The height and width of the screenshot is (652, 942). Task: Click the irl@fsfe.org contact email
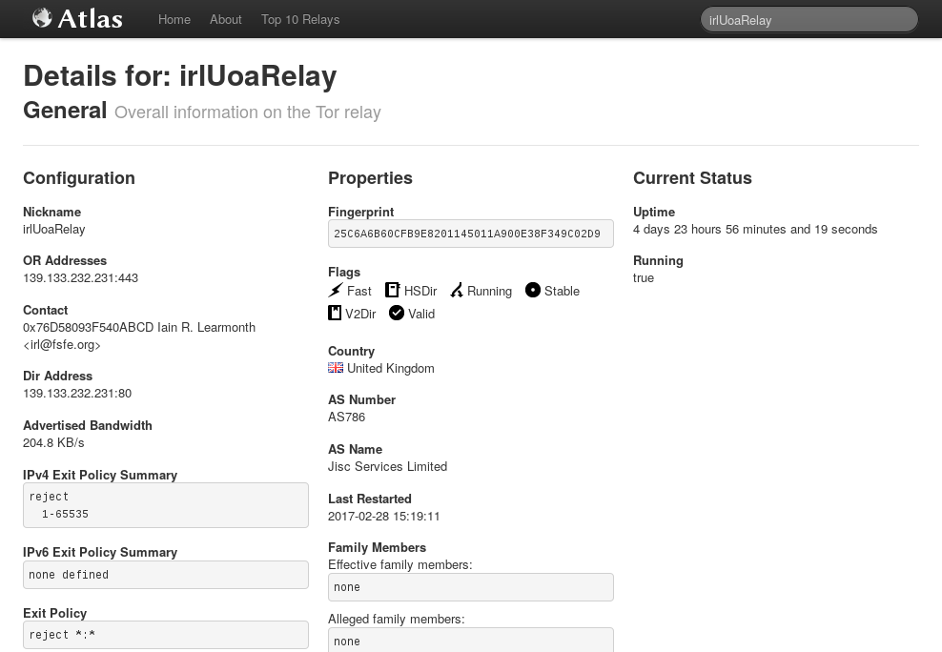61,344
